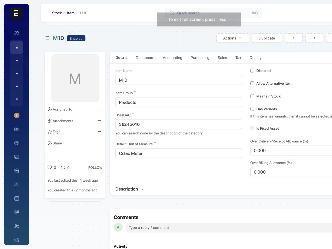The image size is (332, 249).
Task: Open the users group icon in sidebar
Action: coord(17,184)
